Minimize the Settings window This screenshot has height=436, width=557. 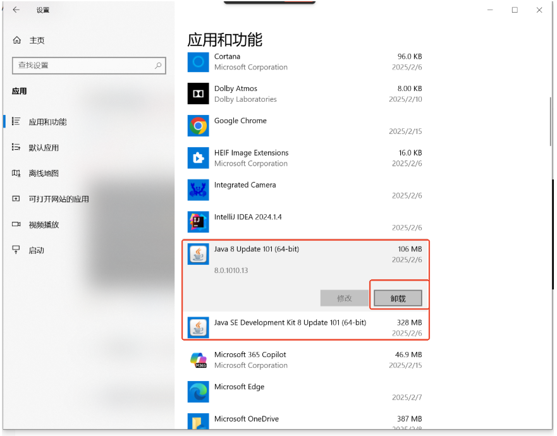(490, 10)
